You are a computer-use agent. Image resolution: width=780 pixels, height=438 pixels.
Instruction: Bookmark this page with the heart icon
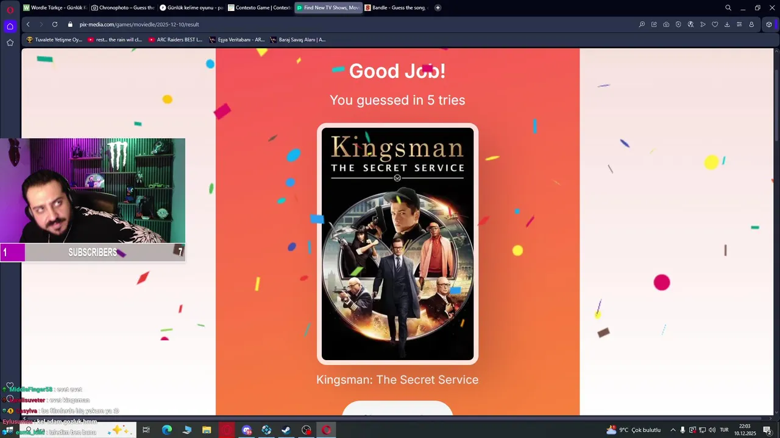point(715,24)
